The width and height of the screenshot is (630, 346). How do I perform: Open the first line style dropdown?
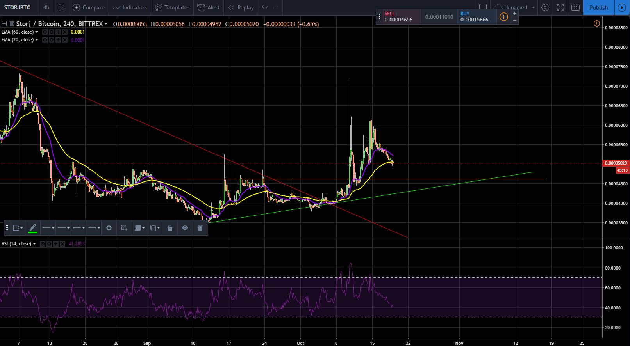(48, 228)
